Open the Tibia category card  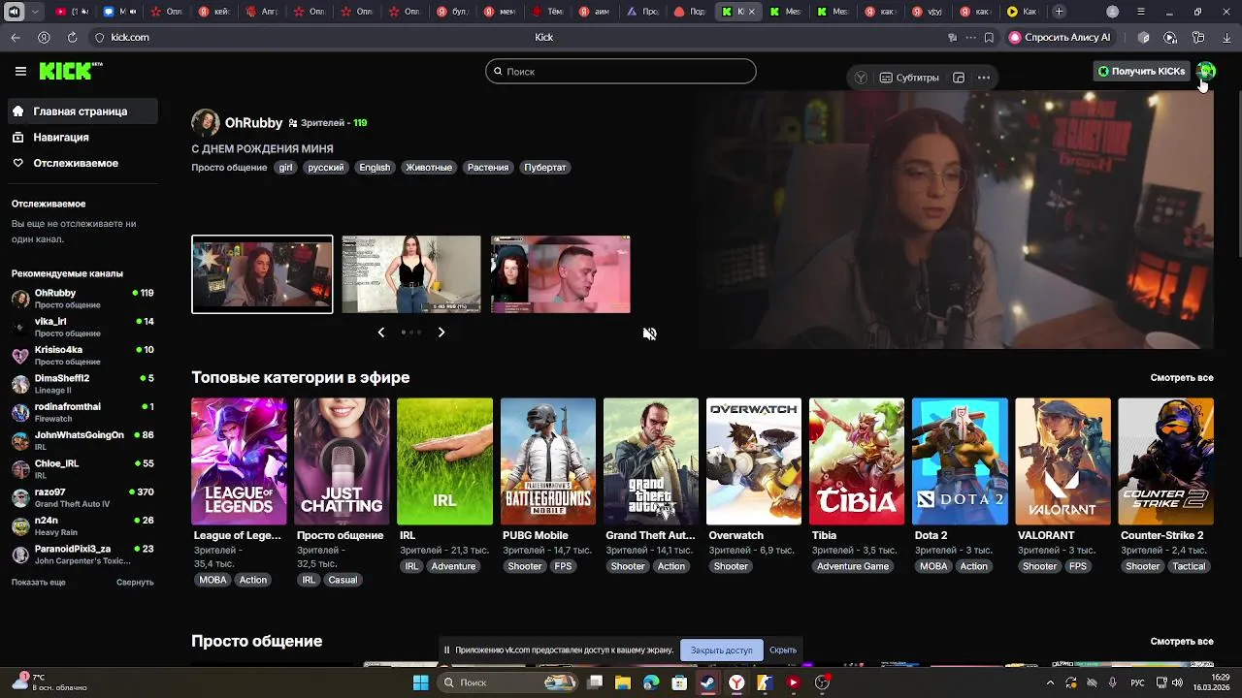(857, 461)
